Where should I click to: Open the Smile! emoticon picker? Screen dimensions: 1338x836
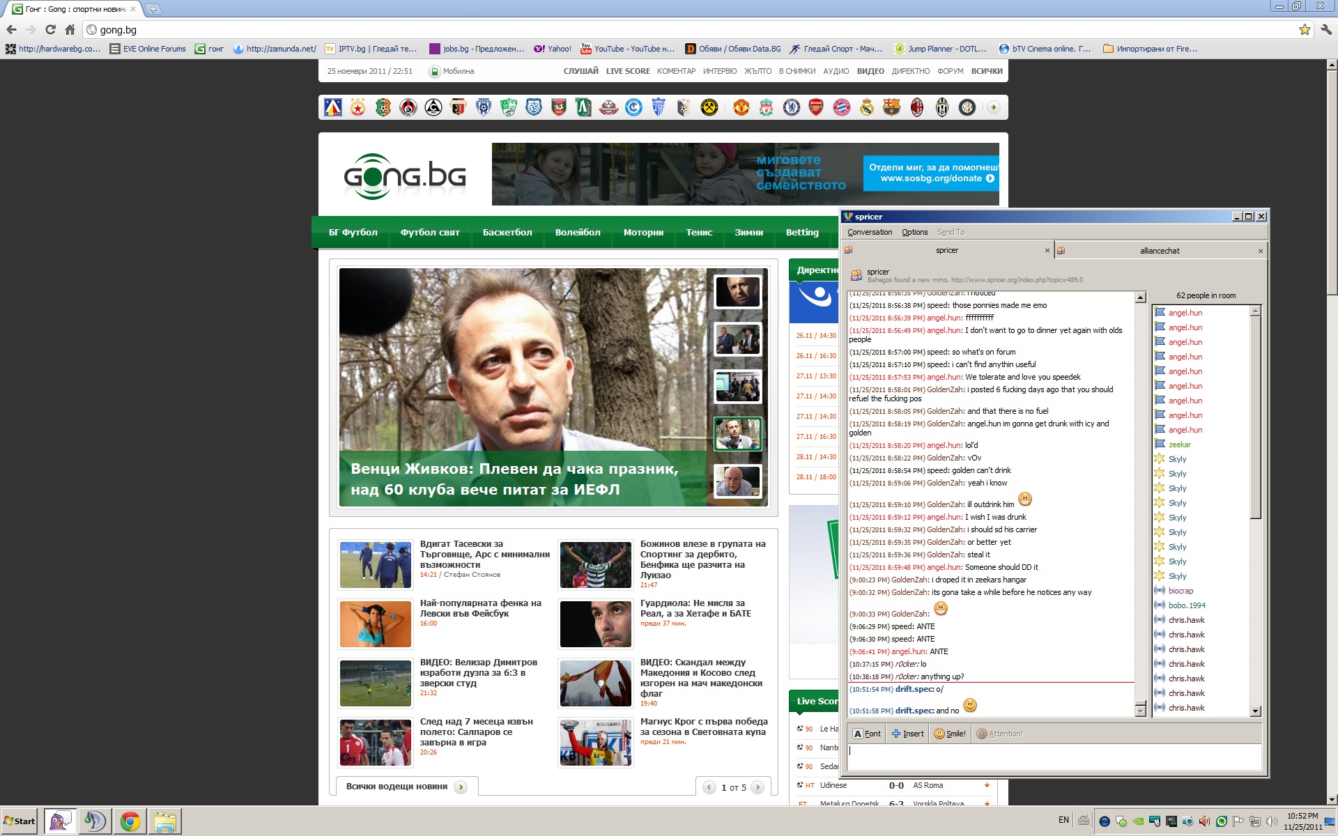pos(950,734)
